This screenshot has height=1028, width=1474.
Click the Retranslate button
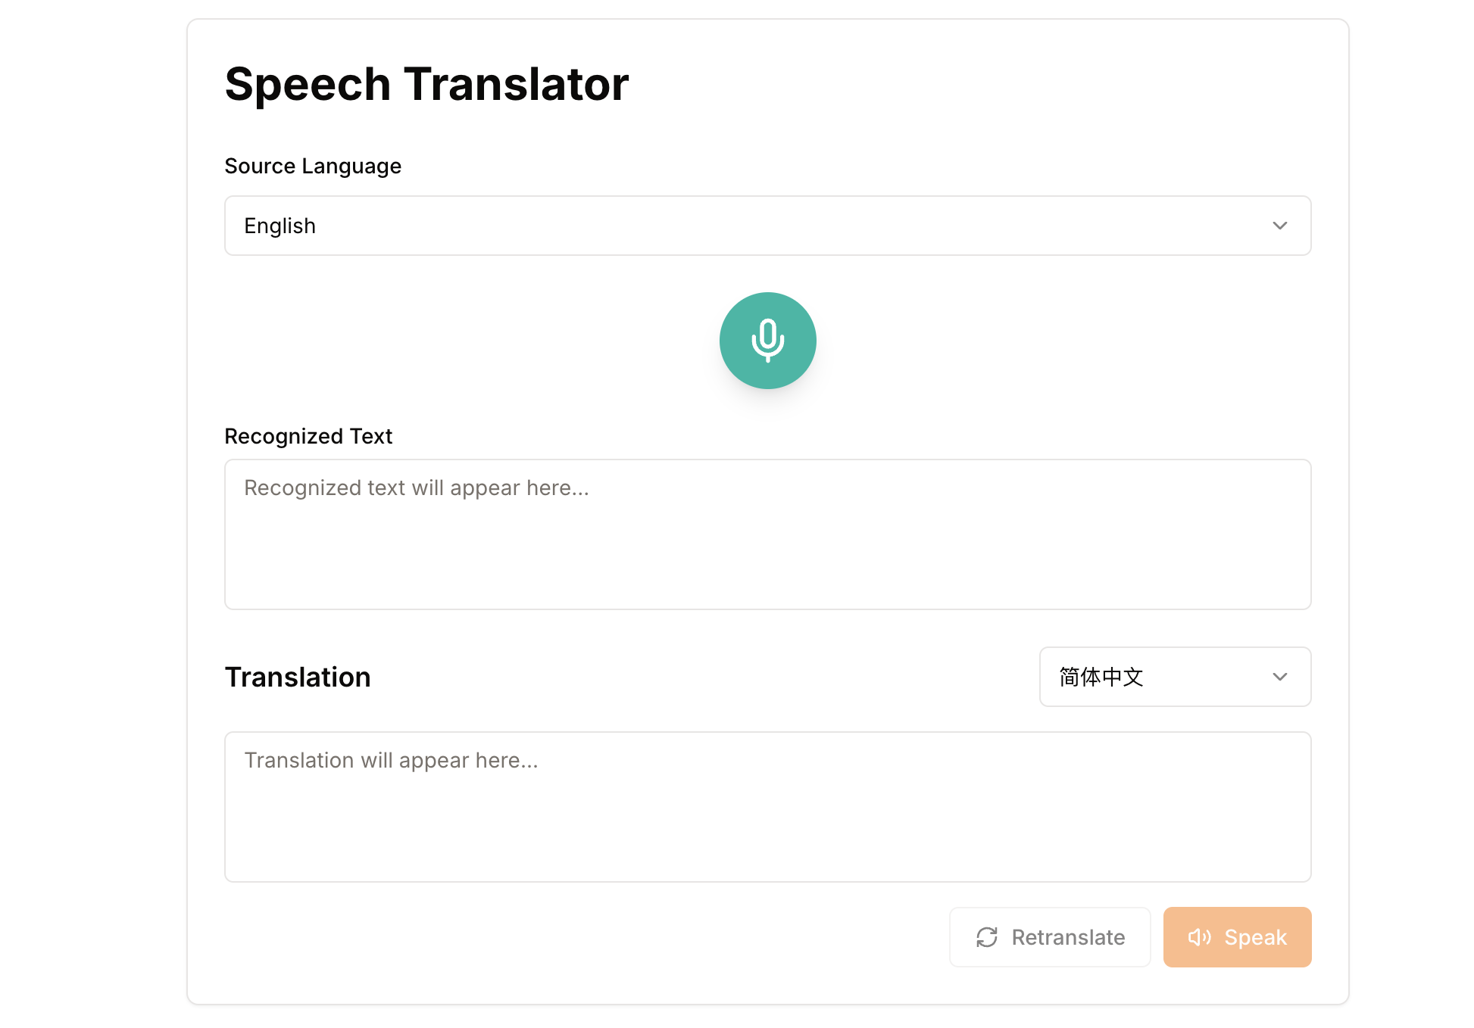[x=1050, y=937]
